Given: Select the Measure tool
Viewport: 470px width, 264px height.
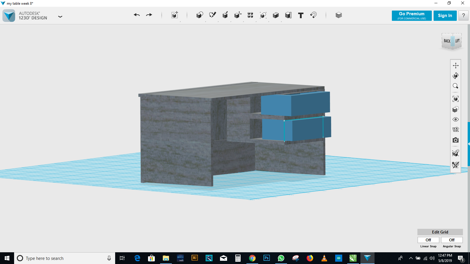Looking at the screenshot, I should coord(288,15).
